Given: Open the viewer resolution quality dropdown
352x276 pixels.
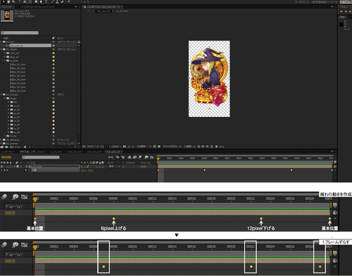Looking at the screenshot, I should point(144,146).
